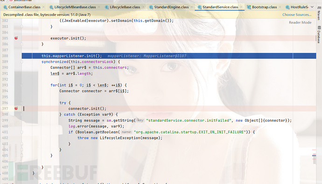Click the StandardService.class file icon
322x184 pixels.
coord(199,7)
